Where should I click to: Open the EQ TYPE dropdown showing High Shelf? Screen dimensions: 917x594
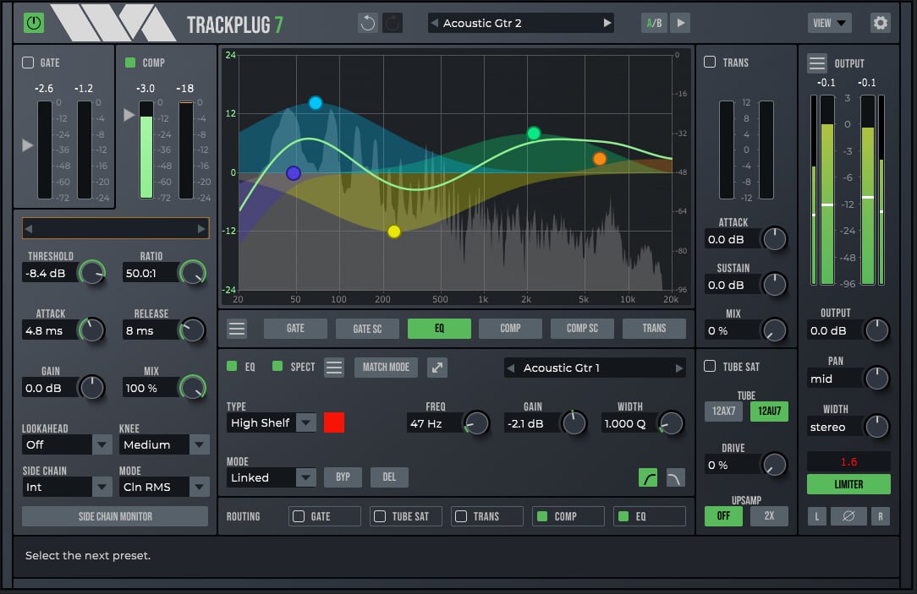(272, 422)
